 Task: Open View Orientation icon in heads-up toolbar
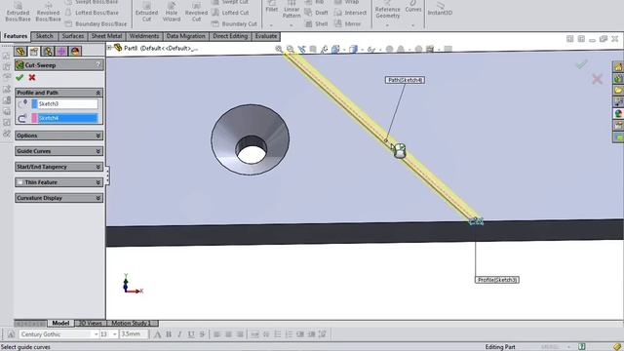pyautogui.click(x=335, y=49)
